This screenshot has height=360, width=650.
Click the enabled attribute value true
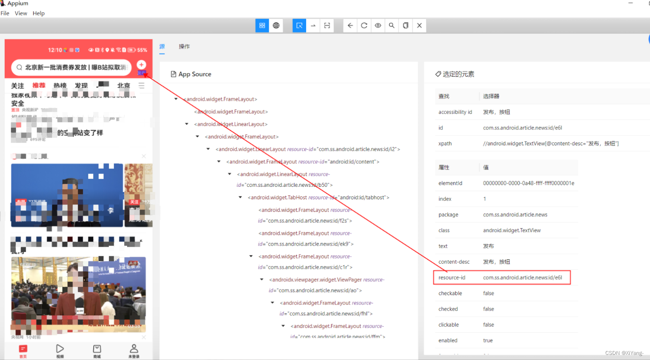click(488, 340)
